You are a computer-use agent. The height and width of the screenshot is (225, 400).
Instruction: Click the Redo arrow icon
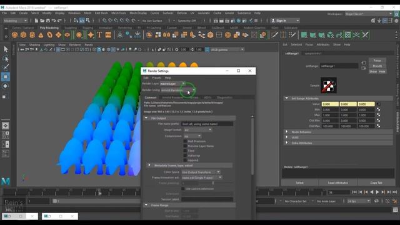pos(60,21)
